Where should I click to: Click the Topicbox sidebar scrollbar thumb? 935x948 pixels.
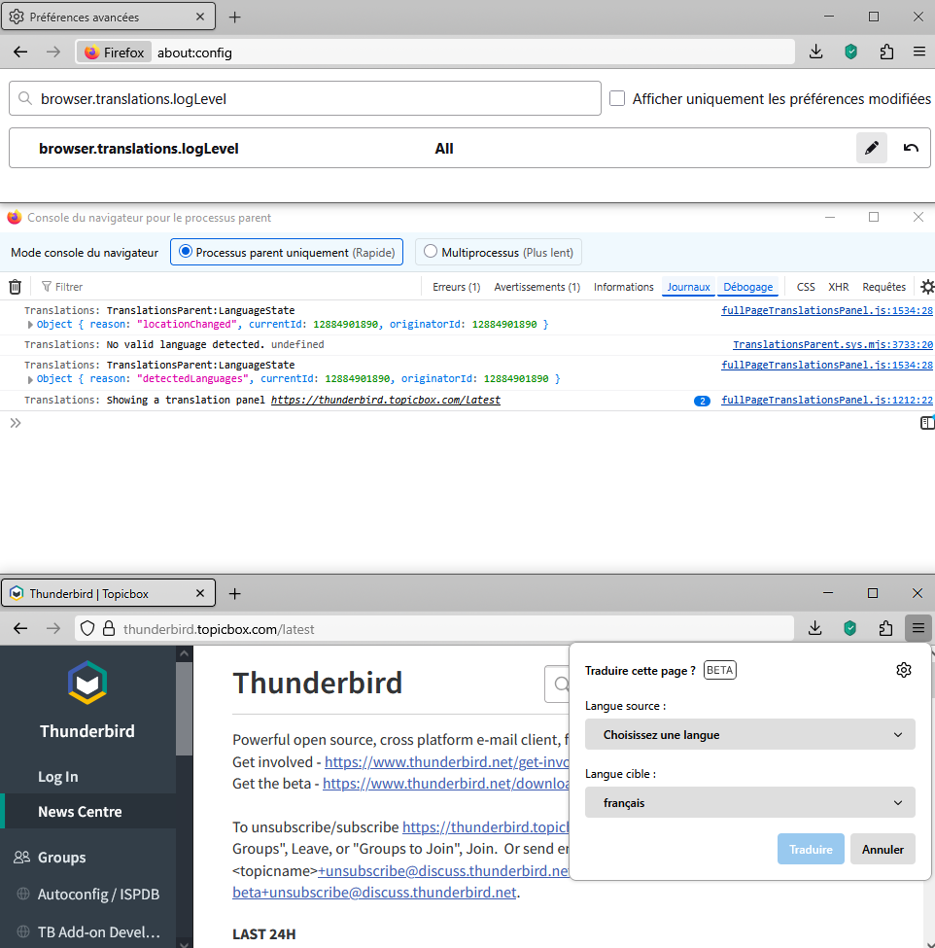coord(185,708)
